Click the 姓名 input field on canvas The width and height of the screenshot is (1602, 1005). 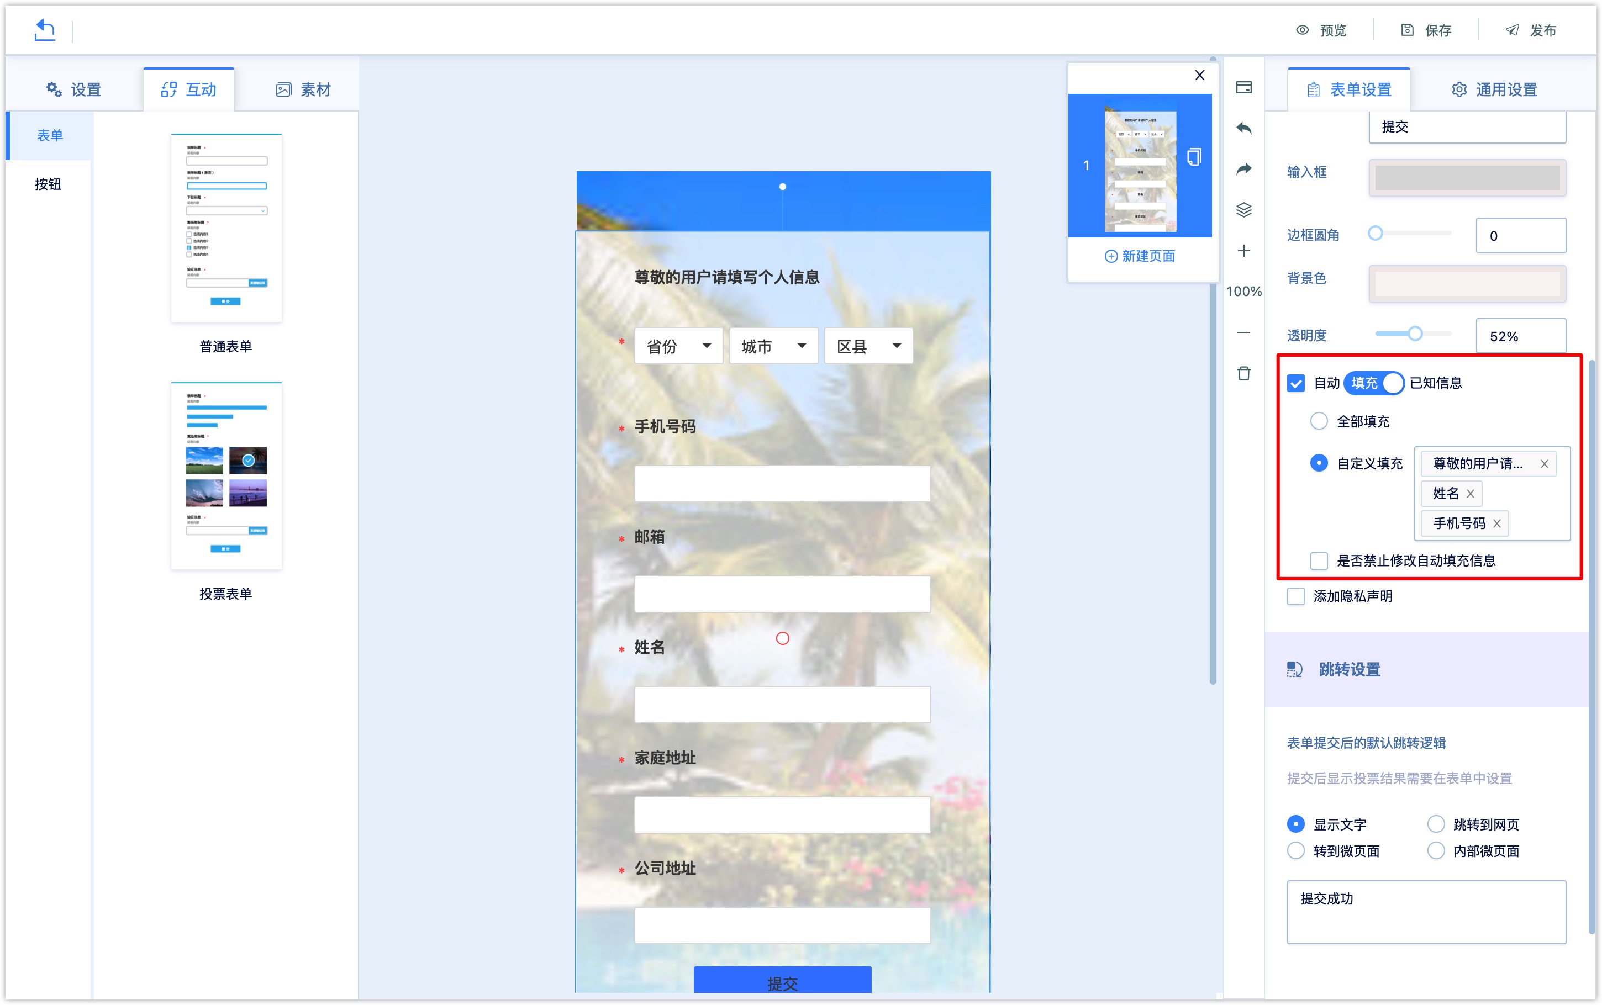coord(782,704)
